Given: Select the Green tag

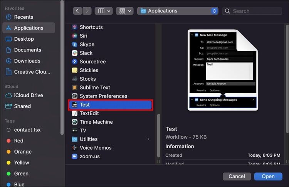Looking at the screenshot, I should tap(29, 174).
